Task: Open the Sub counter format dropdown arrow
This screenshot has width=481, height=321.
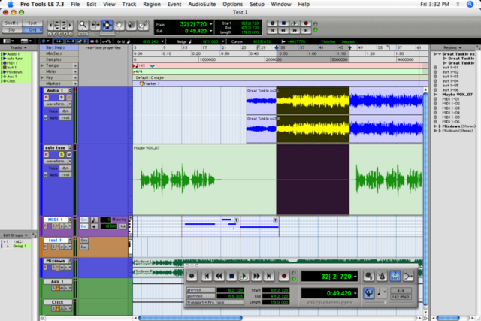Action: pos(210,31)
